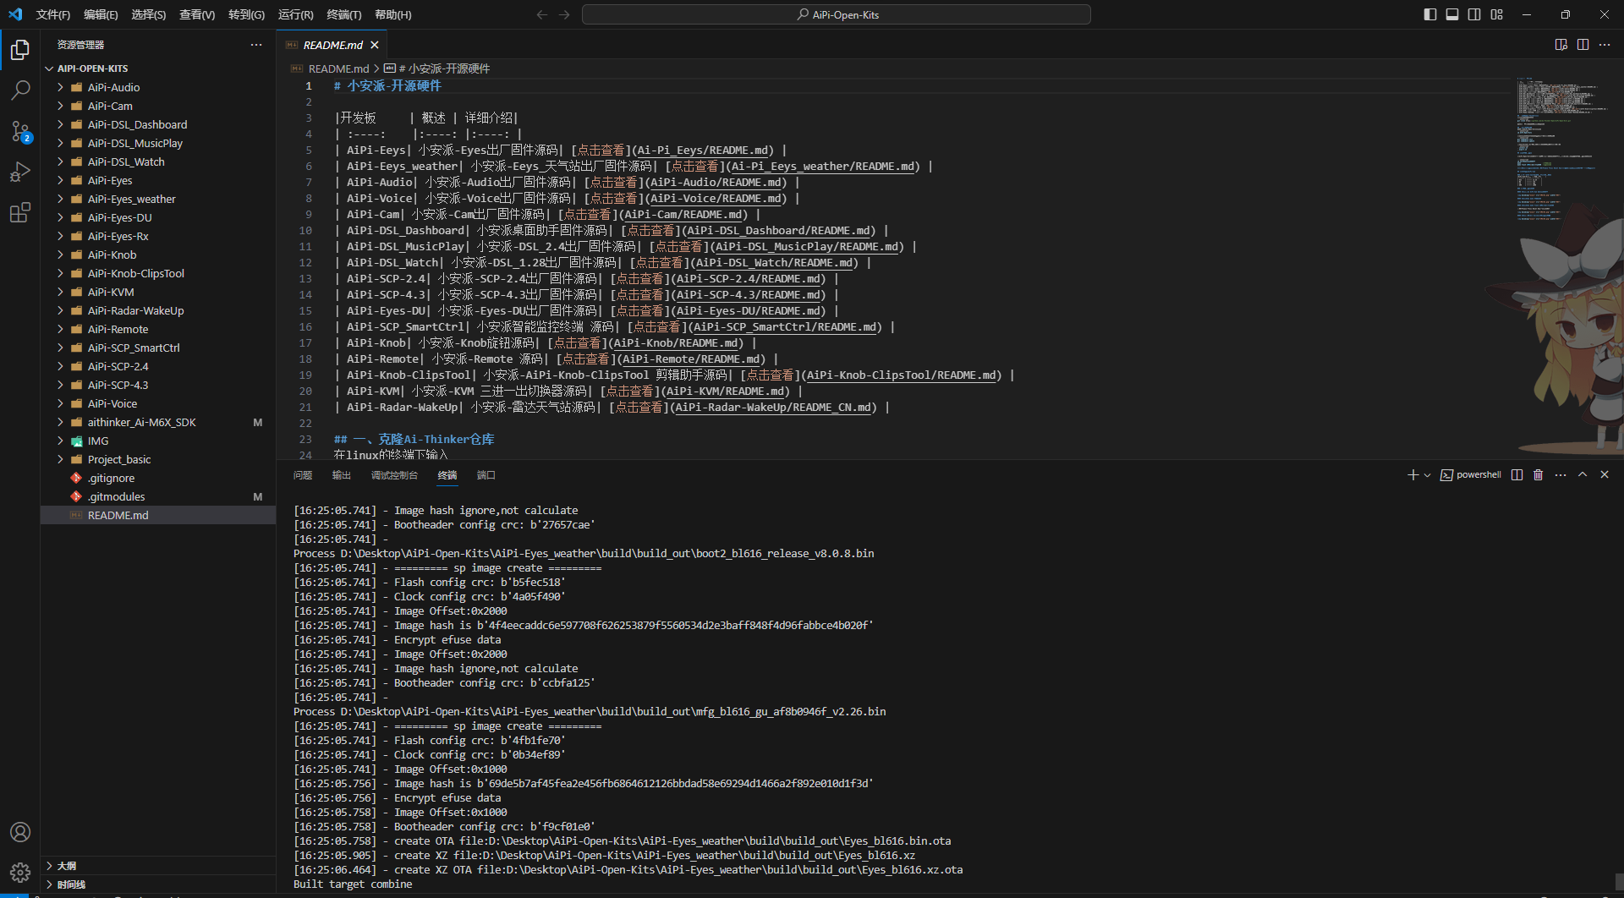Switch to the 问题 panel tab
The image size is (1624, 898).
pyautogui.click(x=303, y=475)
